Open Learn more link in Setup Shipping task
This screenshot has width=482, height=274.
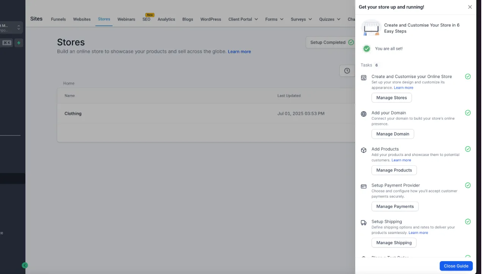(x=418, y=233)
